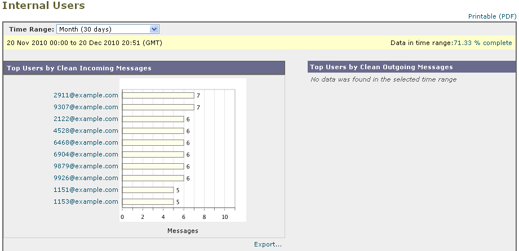Open user 1151@example.com

(x=86, y=190)
